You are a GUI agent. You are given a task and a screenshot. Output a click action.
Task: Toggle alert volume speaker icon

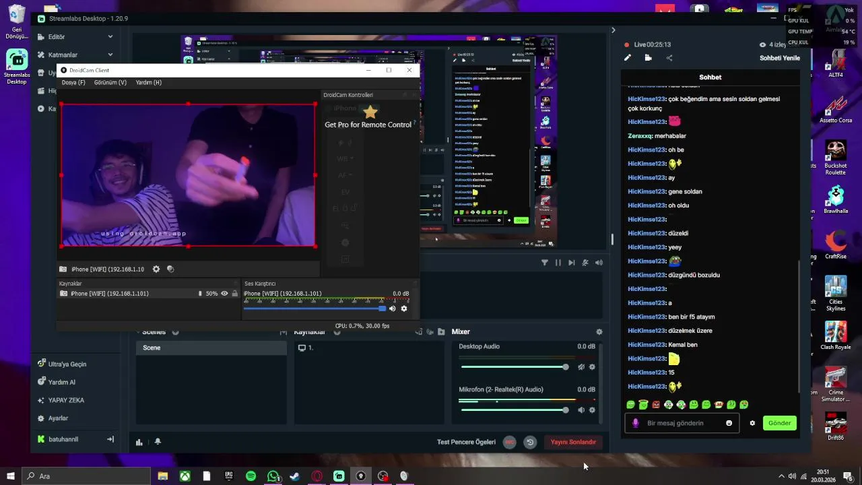[x=599, y=263]
